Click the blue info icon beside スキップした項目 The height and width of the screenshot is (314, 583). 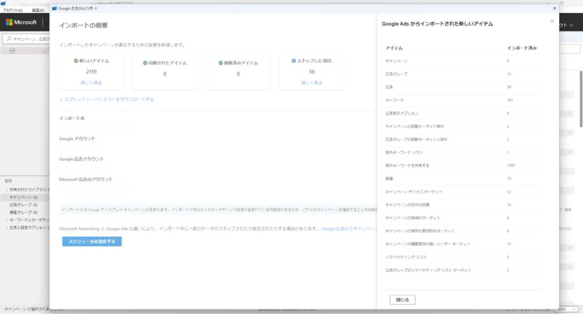point(293,61)
